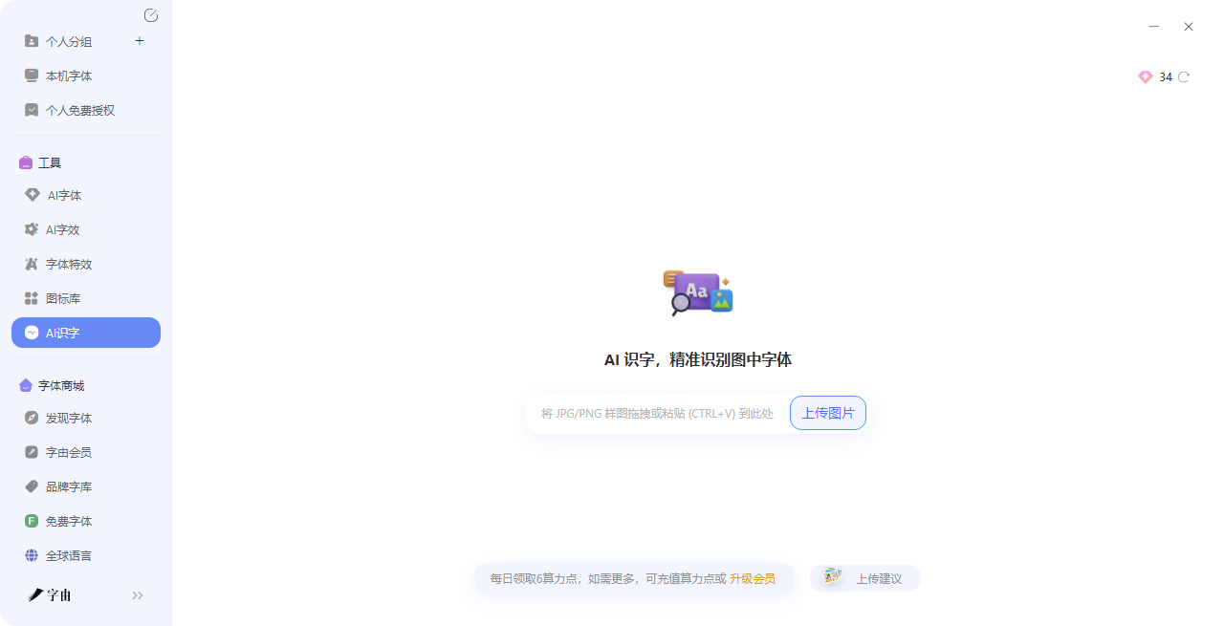The image size is (1224, 626).
Task: Click the 上传图片 button
Action: click(x=827, y=413)
